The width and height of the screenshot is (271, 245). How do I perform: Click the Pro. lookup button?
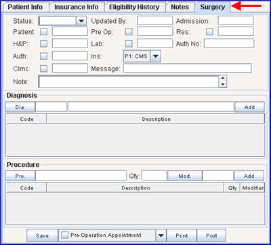click(x=20, y=176)
